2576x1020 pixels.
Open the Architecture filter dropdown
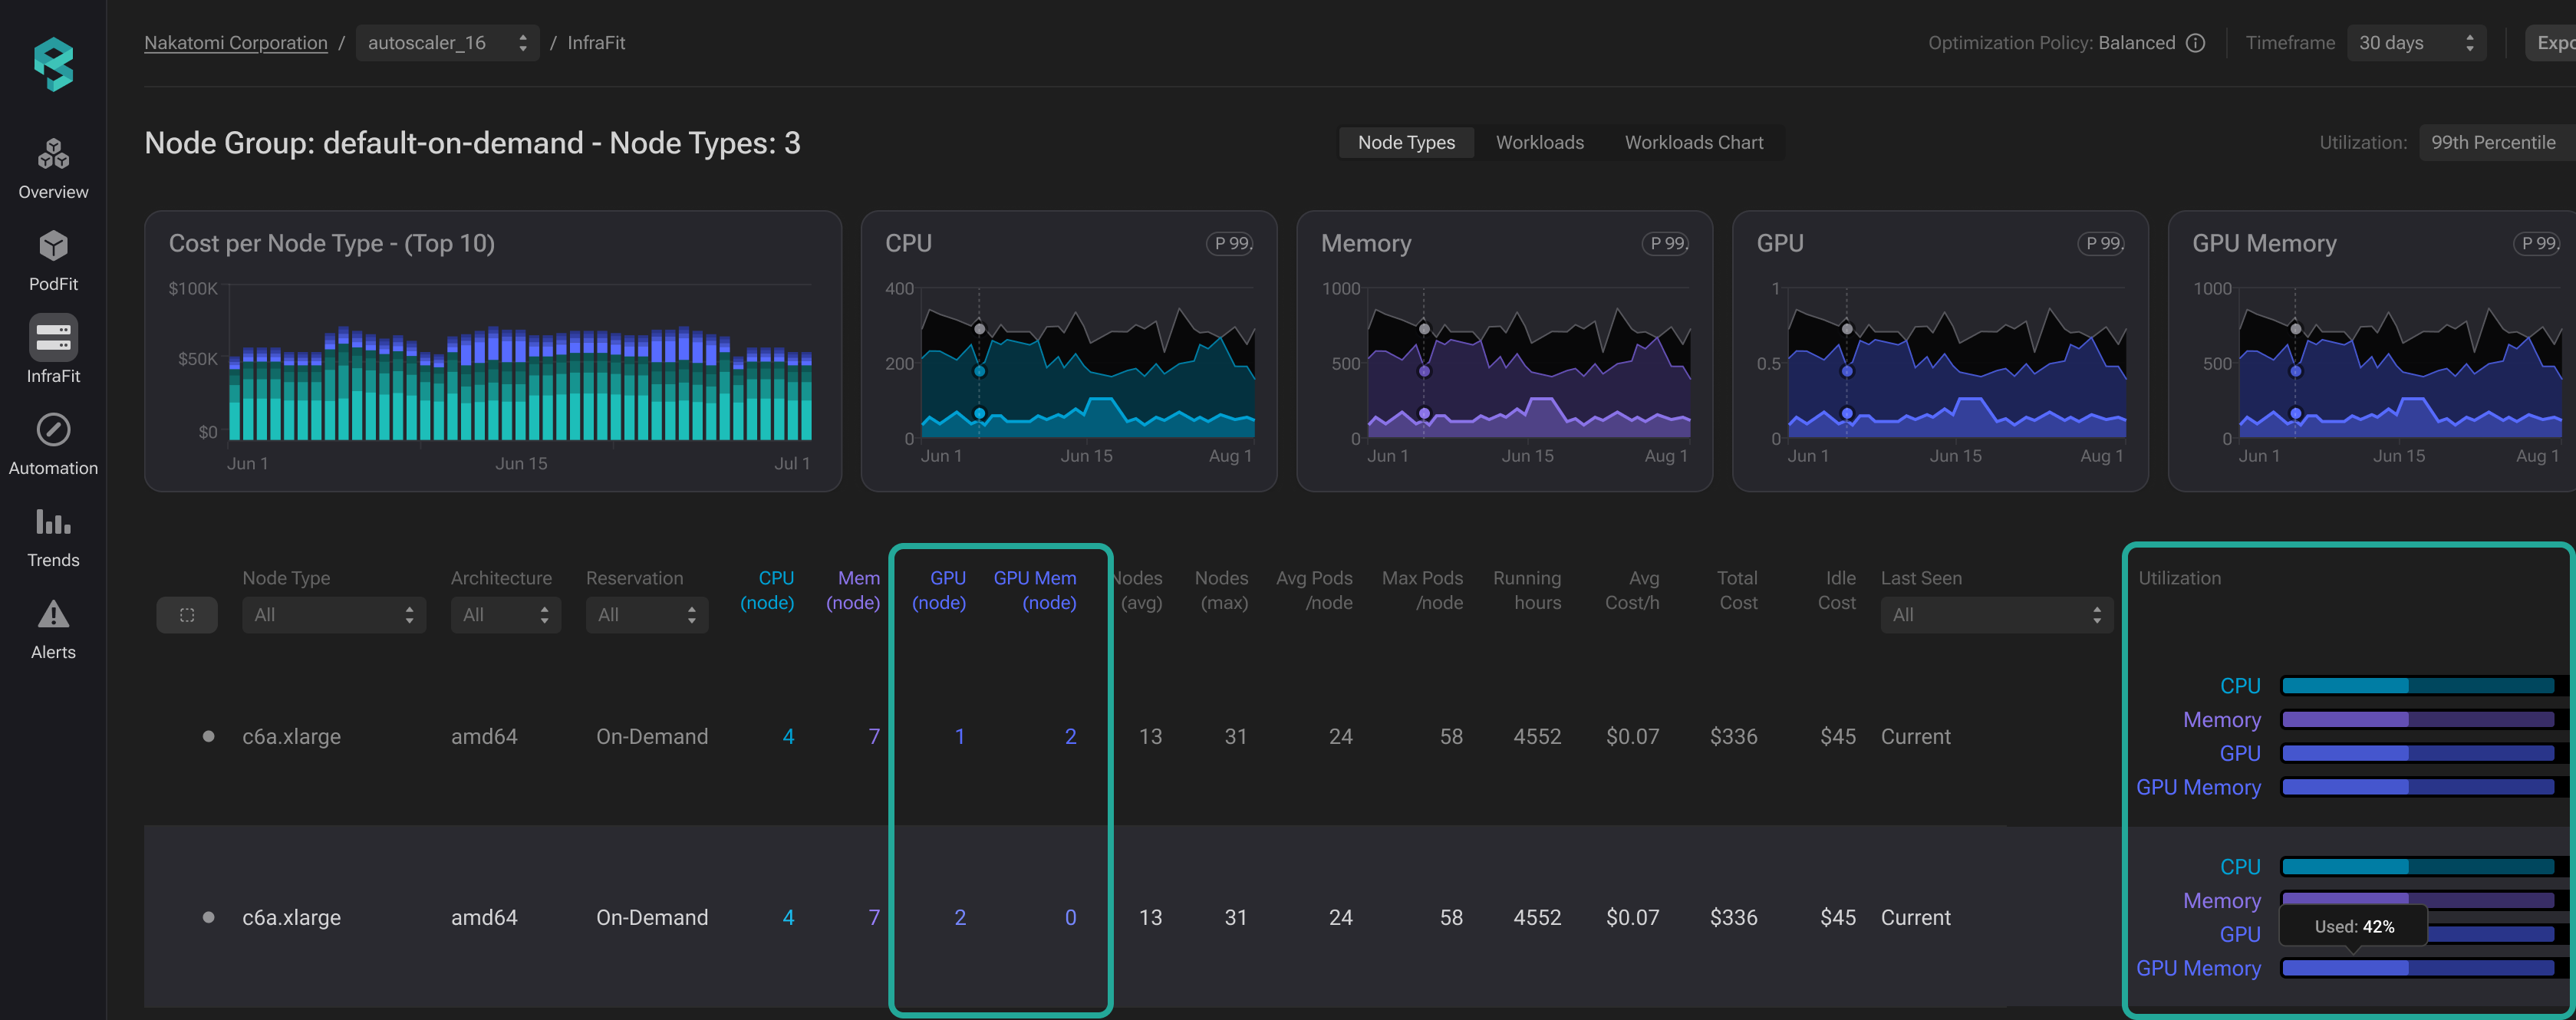coord(506,615)
